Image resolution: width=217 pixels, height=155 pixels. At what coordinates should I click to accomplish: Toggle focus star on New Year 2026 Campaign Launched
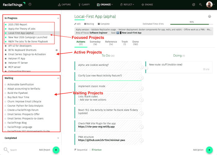pos(6,37)
